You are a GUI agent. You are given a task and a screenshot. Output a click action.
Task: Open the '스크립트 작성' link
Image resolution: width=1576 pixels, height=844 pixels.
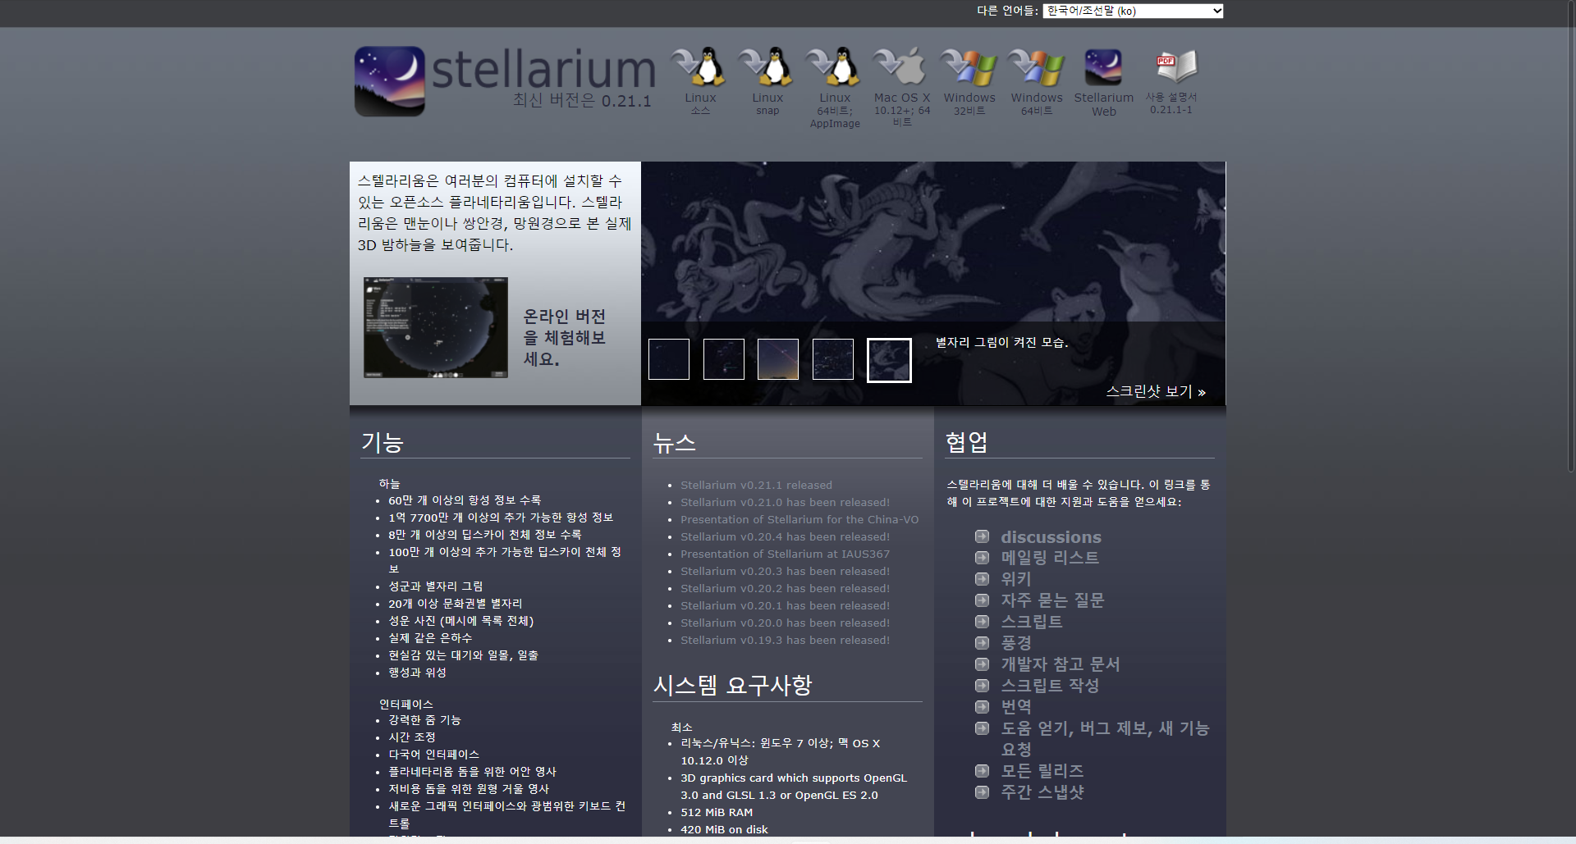tap(1050, 686)
